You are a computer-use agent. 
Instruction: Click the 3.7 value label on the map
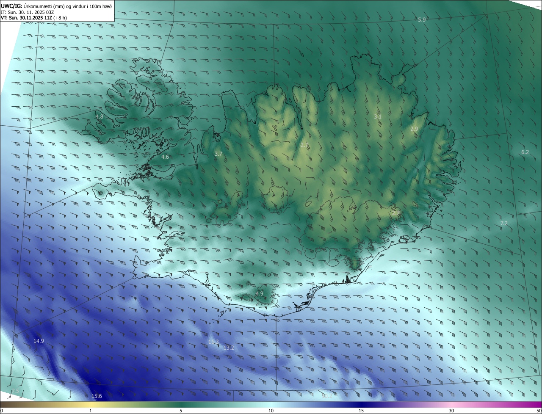(x=218, y=154)
